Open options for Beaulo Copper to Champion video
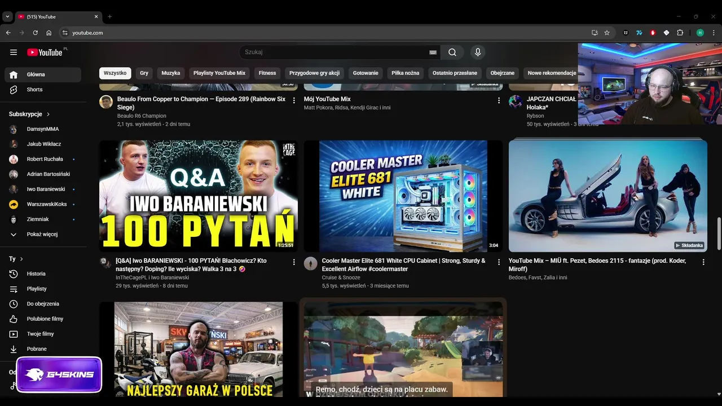 coord(294,100)
